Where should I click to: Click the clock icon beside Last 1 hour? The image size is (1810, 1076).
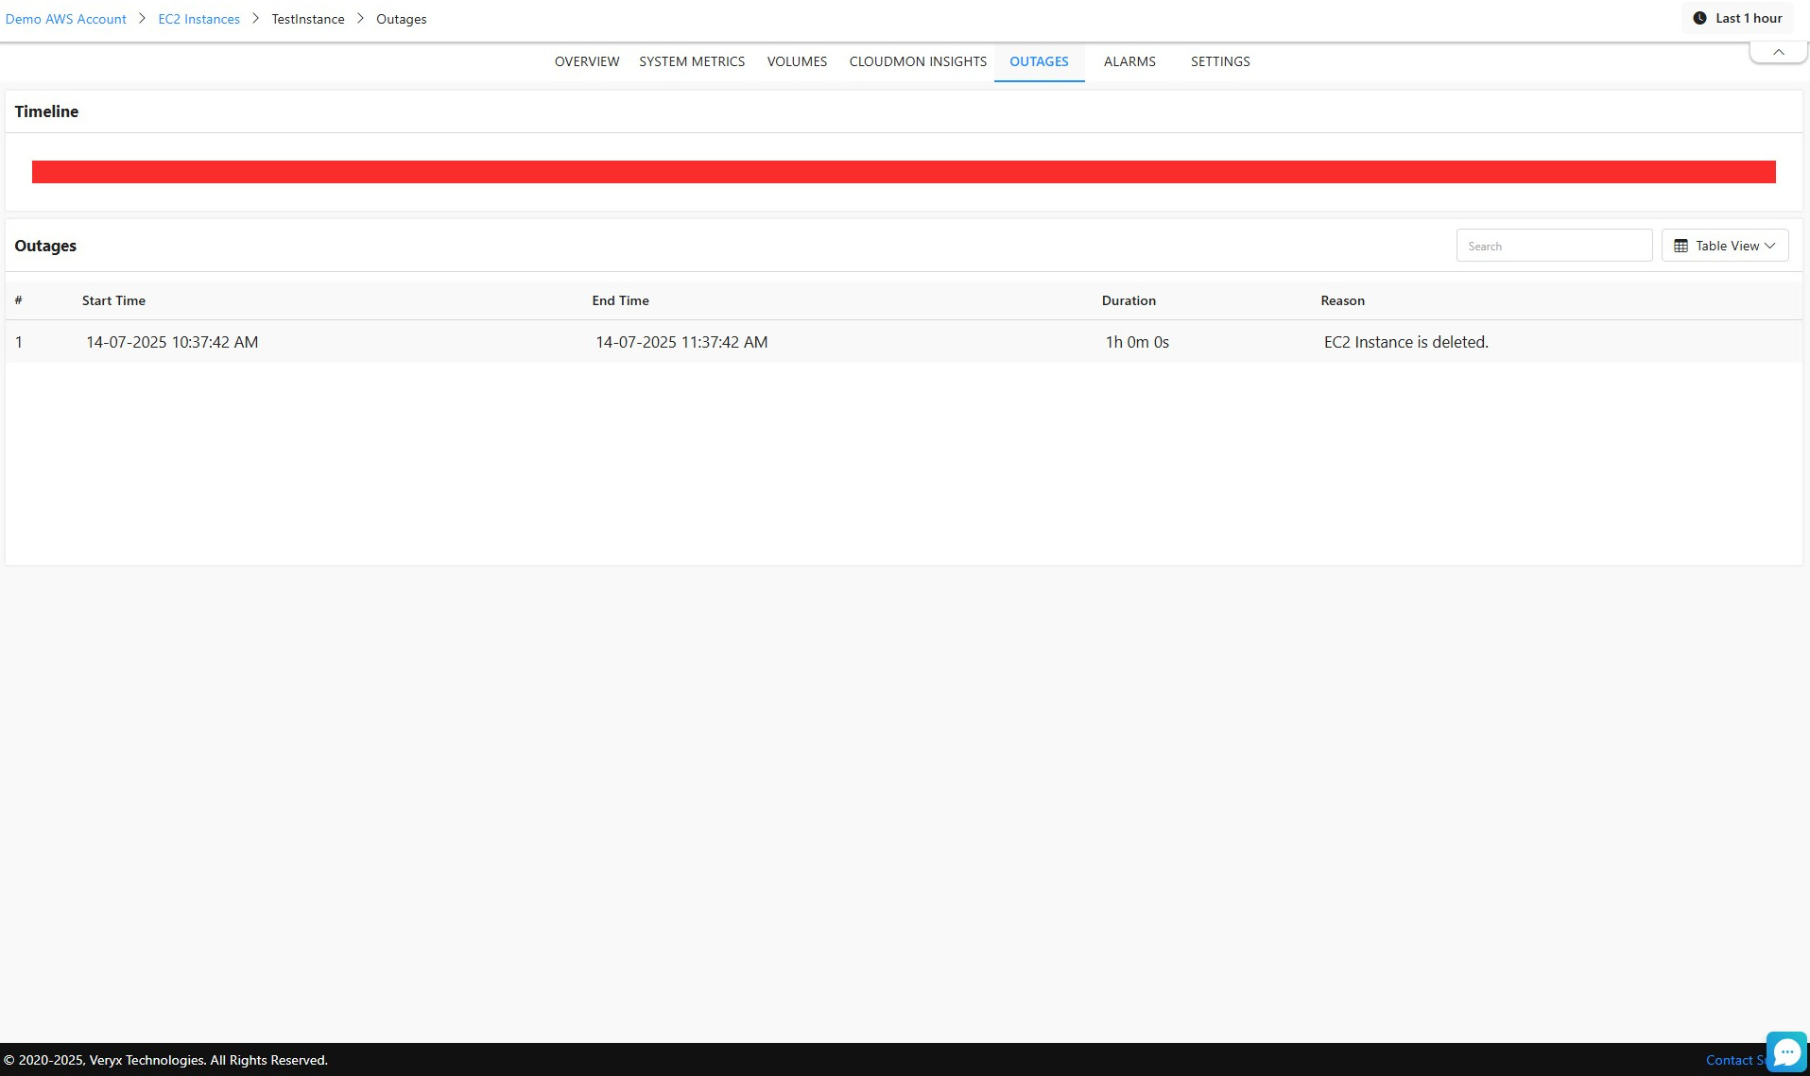1699,18
